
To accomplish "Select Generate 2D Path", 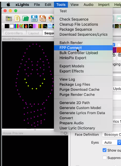I will (x=83, y=103).
